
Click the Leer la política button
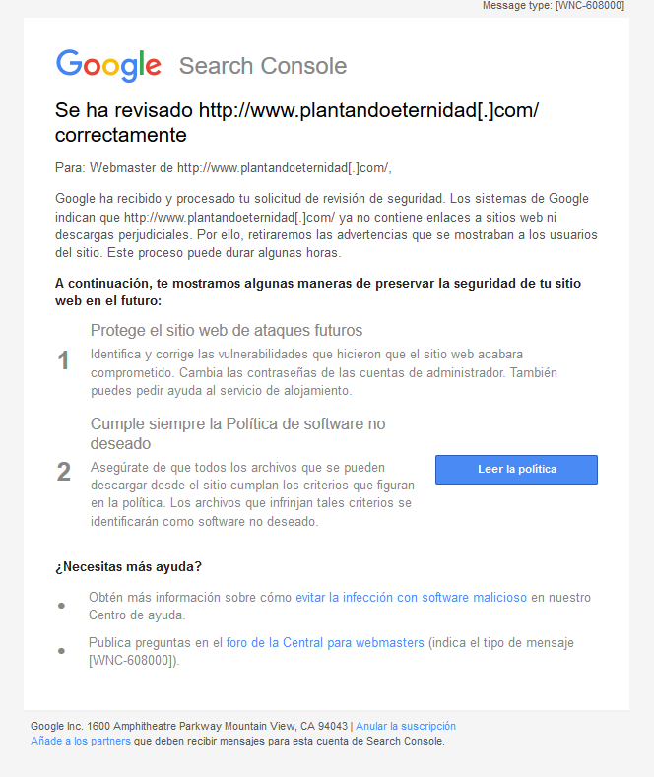click(516, 470)
